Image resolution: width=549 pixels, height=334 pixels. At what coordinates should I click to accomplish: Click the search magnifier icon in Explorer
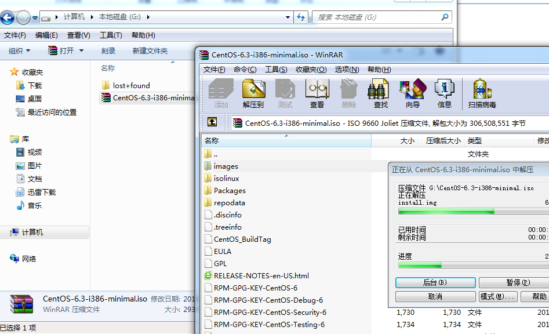[x=445, y=17]
